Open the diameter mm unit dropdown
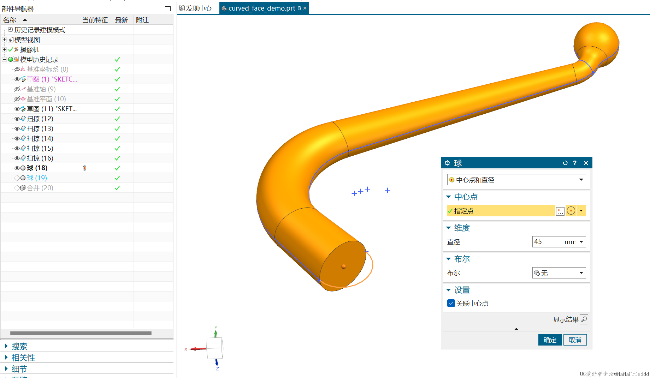 (581, 242)
